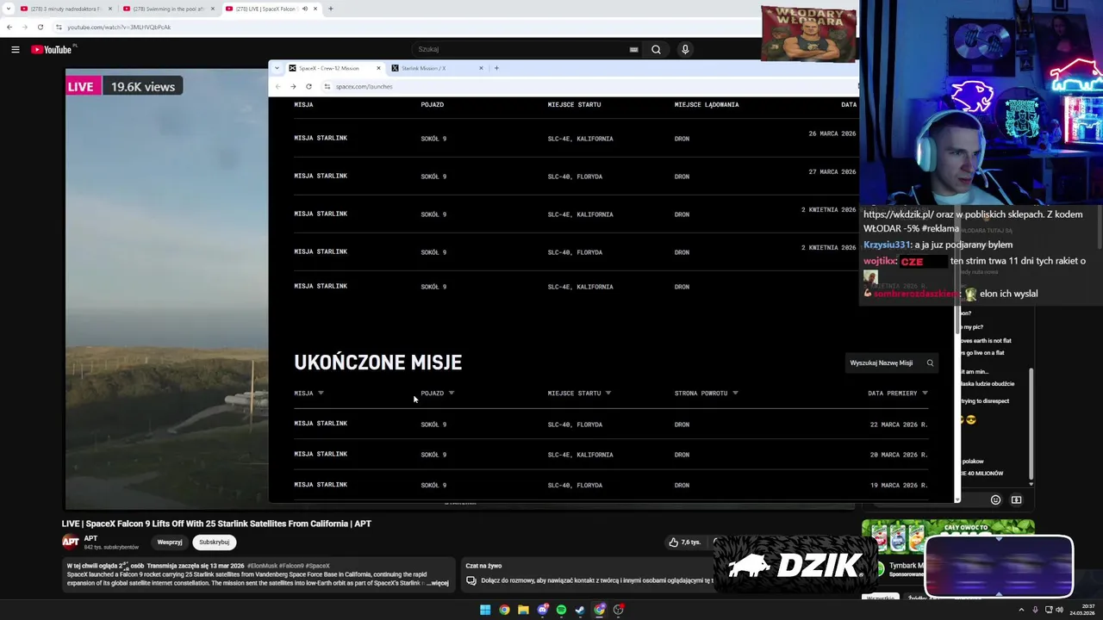Open Spotify from the taskbar
The width and height of the screenshot is (1103, 620).
click(x=561, y=610)
